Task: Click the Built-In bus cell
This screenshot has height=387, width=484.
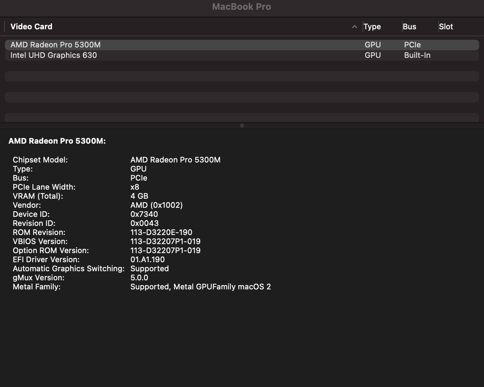Action: click(x=417, y=55)
